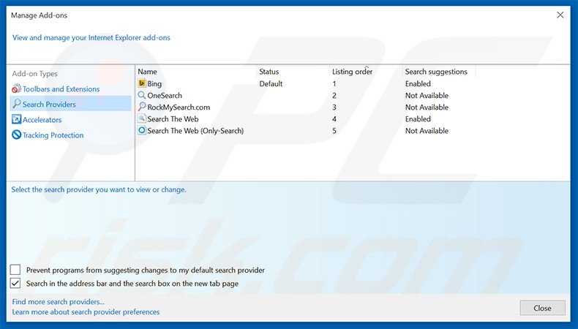Screen dimensions: 578x329
Task: Close the Manage Add-ons window with X
Action: [x=560, y=15]
